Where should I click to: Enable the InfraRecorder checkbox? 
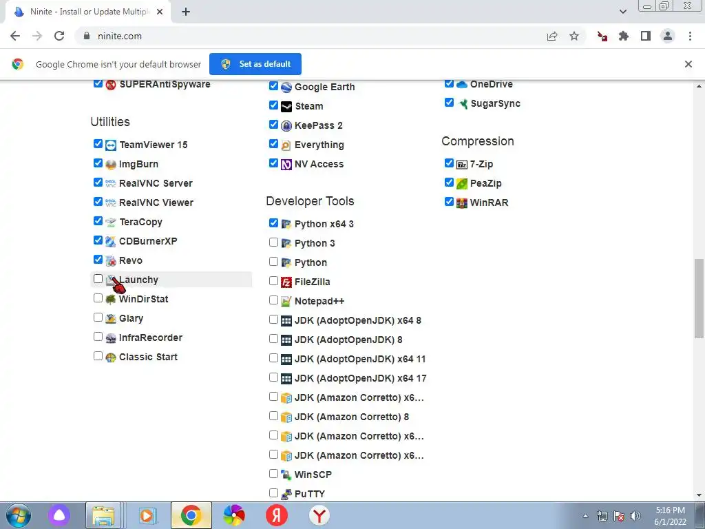98,337
